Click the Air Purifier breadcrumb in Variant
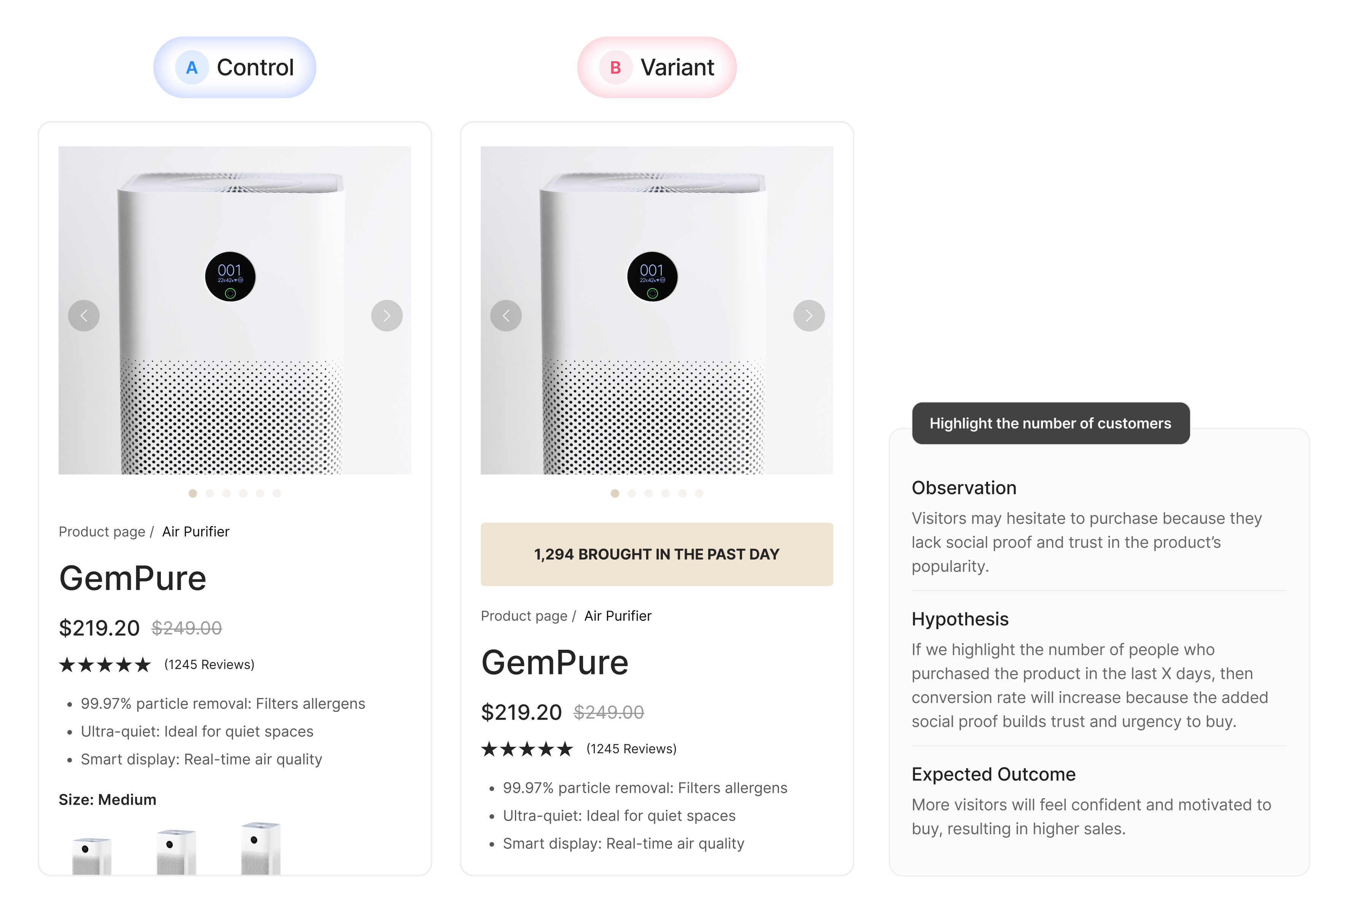This screenshot has height=913, width=1346. tap(618, 616)
